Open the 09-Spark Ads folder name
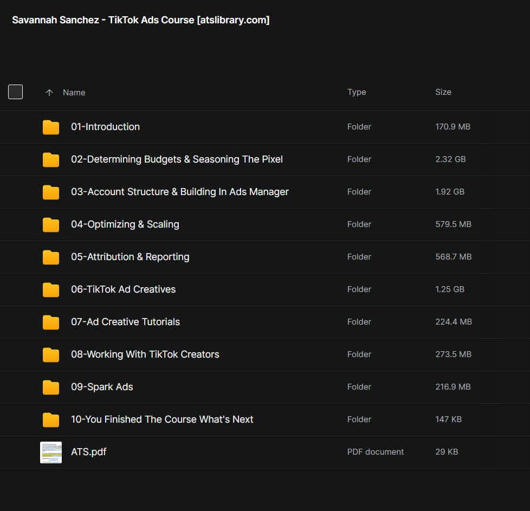This screenshot has height=511, width=530. [102, 387]
